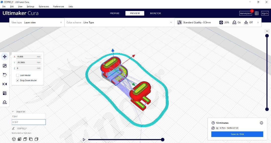Click the support On icon
Viewport: 271px width, 143px height.
point(234,23)
